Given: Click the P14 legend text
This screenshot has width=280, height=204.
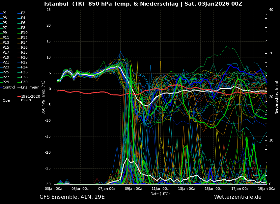Looking at the screenshot, I should (x=24, y=43).
